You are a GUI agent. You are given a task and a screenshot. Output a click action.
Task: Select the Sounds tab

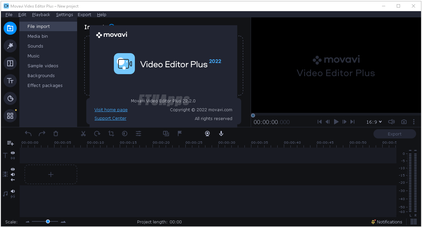[x=48, y=46]
